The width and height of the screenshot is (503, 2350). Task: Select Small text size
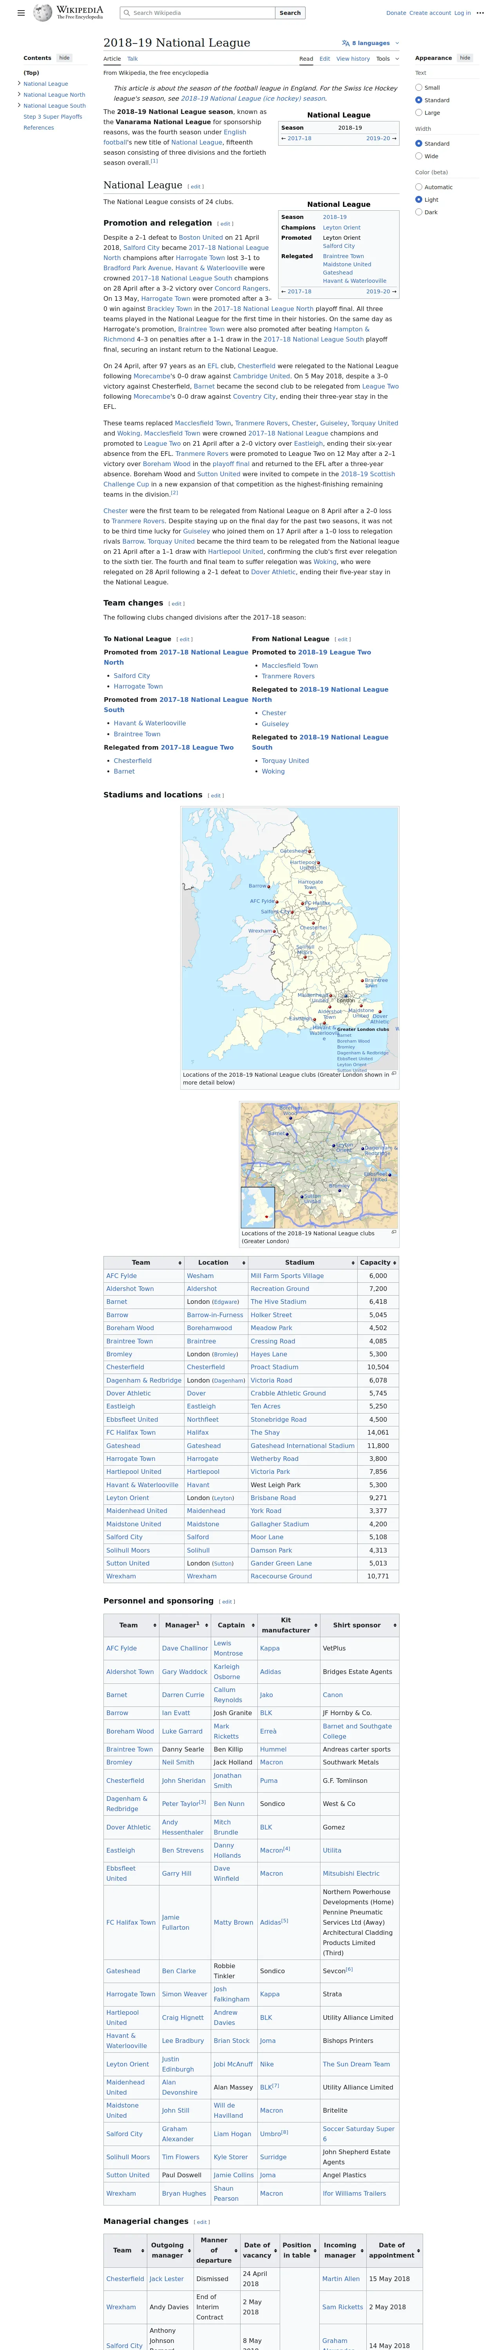(x=419, y=88)
